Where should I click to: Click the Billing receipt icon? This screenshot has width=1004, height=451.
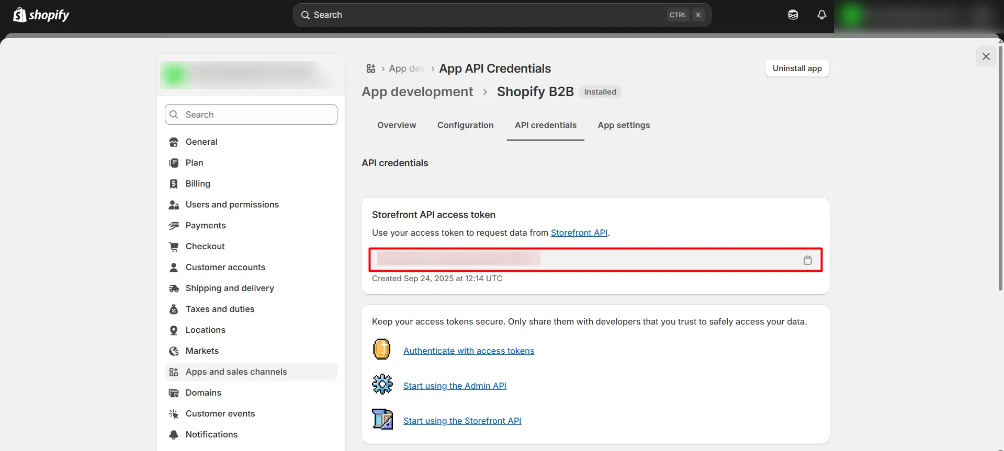[x=174, y=184]
